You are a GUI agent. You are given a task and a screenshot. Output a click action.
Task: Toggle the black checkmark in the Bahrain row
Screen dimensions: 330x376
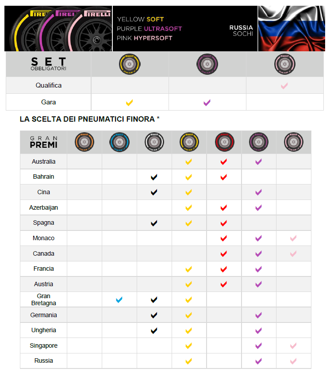coord(154,177)
